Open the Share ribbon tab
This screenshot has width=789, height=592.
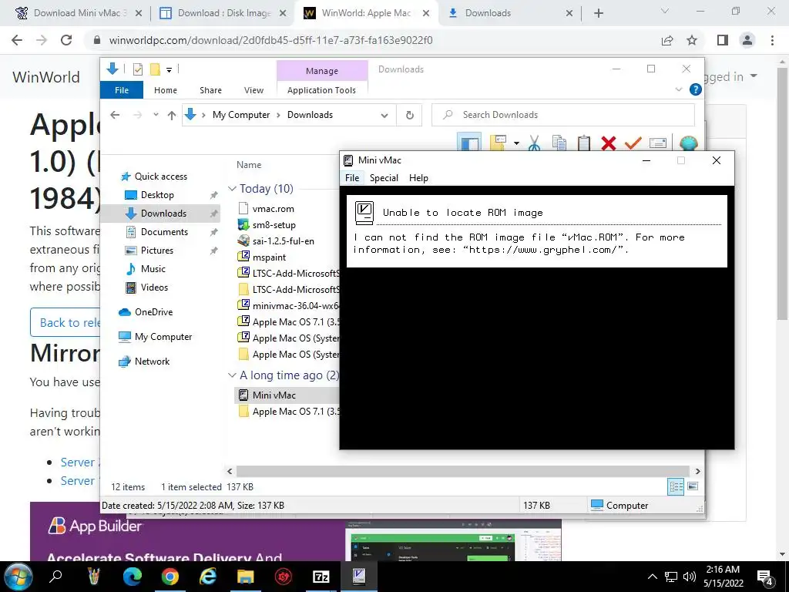pyautogui.click(x=210, y=90)
